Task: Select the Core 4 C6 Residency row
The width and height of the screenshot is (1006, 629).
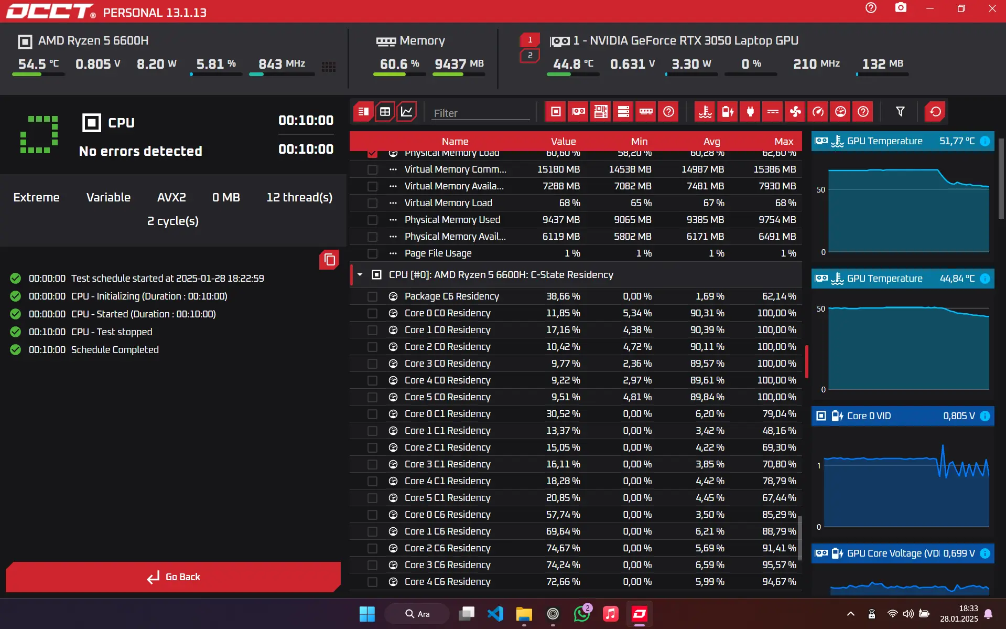Action: [576, 582]
